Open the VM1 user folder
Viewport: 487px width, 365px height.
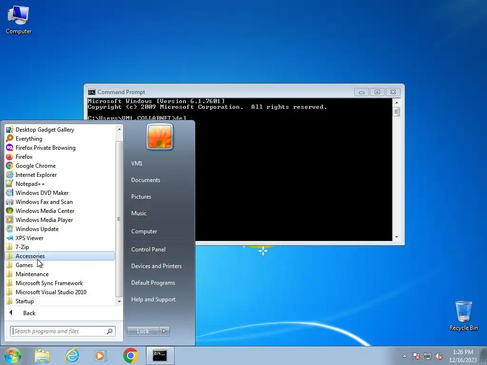click(x=160, y=163)
